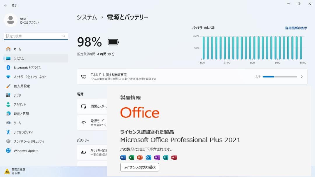
Task: Switch to the システム settings section
Action: point(17,58)
